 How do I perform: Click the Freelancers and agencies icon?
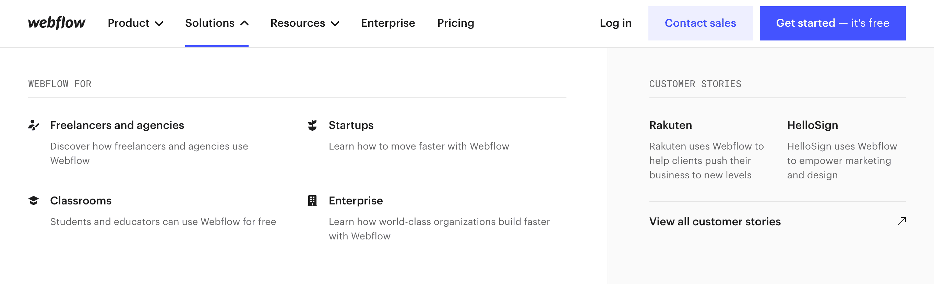pos(33,125)
